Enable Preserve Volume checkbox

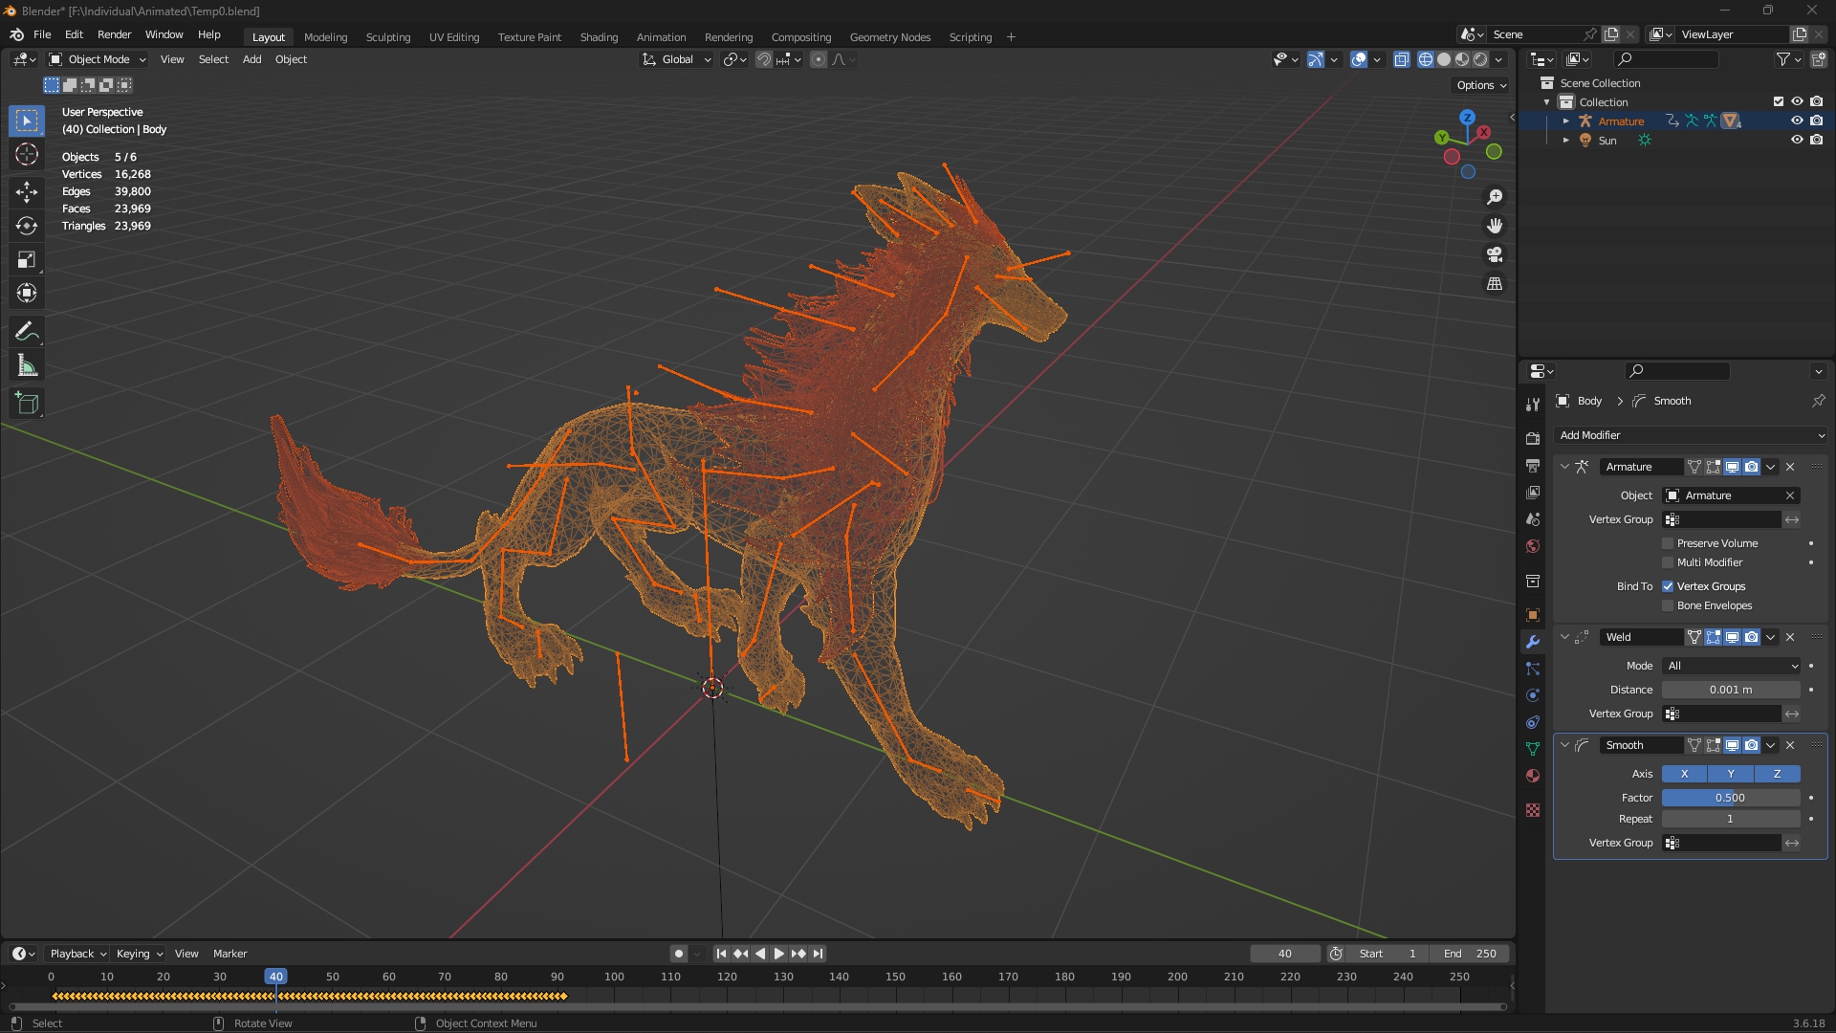click(1668, 543)
